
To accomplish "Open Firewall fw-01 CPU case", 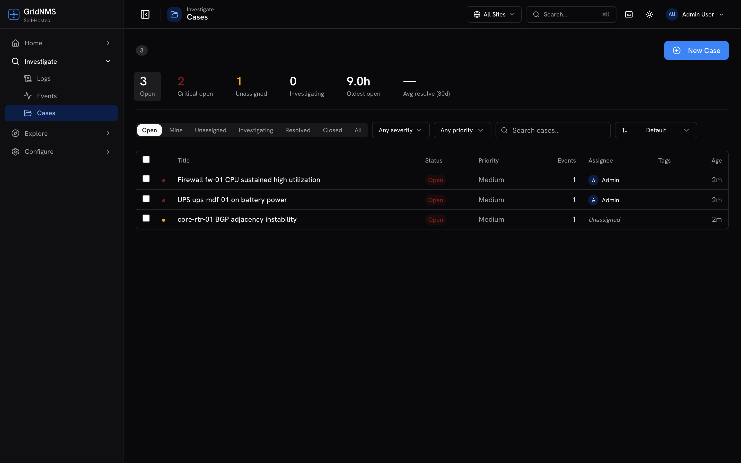I will [249, 180].
